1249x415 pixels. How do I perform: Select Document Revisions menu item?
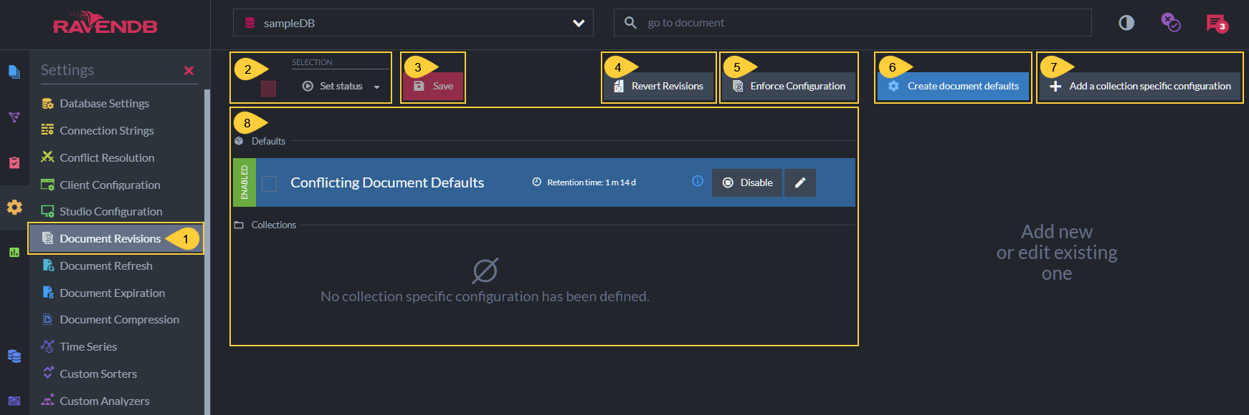pos(116,238)
